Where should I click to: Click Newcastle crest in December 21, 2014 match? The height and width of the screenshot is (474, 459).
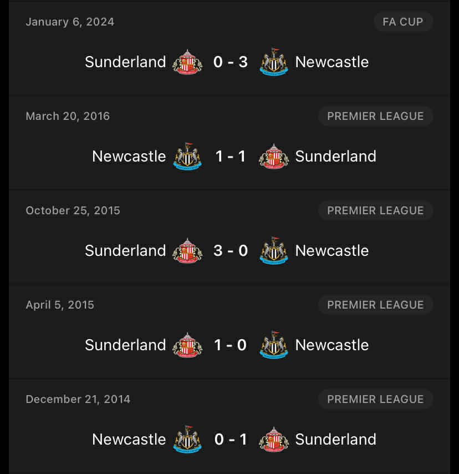click(x=187, y=440)
